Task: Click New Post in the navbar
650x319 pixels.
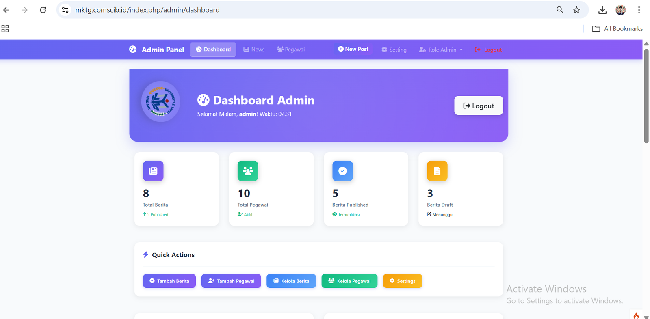Action: click(x=353, y=49)
